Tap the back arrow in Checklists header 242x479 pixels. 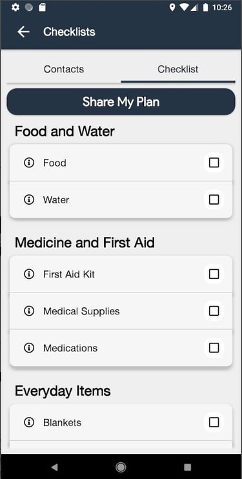coord(23,32)
